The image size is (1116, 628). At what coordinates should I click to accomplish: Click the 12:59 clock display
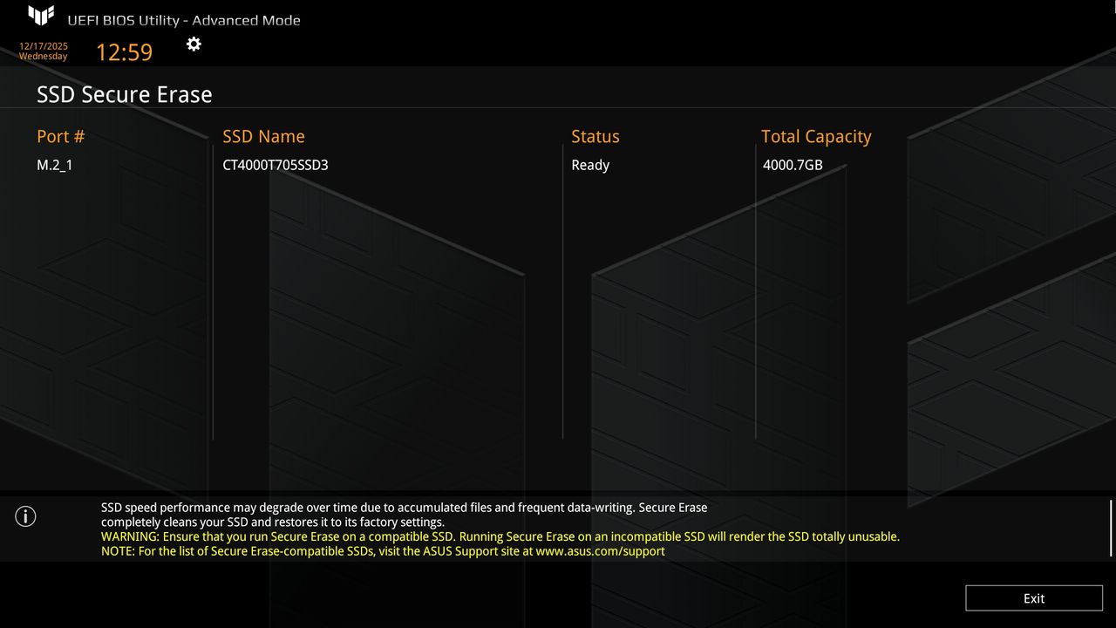[x=124, y=51]
